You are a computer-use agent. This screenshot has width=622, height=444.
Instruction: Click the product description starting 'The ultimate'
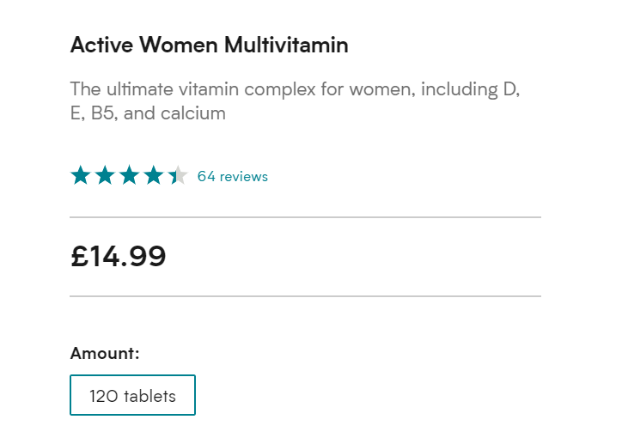[295, 100]
